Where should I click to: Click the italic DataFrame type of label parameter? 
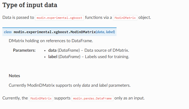70,56
